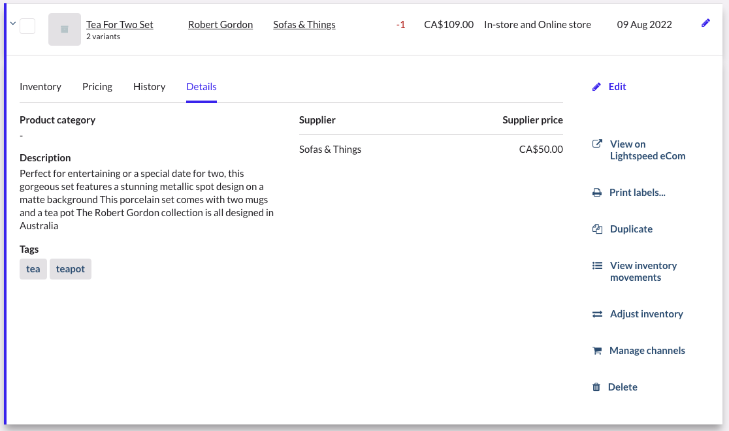Open the Pricing tab
This screenshot has width=729, height=431.
[97, 87]
